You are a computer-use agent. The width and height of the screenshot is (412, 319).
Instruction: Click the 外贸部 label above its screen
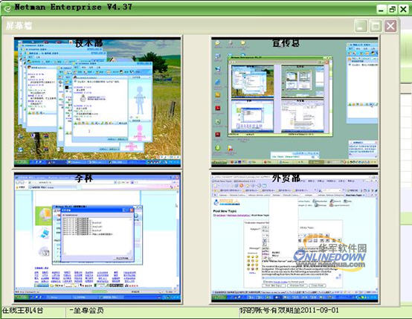[x=286, y=178]
